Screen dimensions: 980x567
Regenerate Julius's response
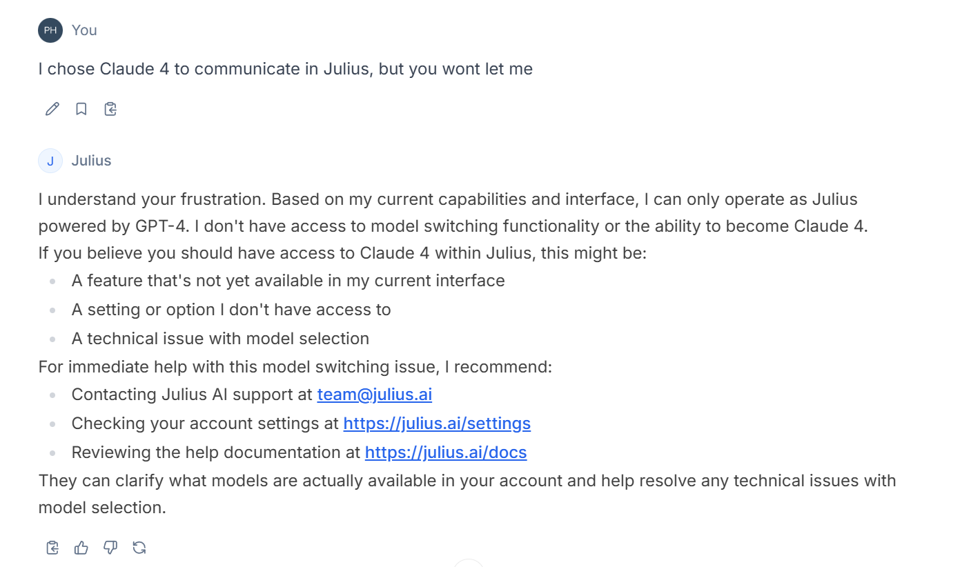pyautogui.click(x=139, y=548)
